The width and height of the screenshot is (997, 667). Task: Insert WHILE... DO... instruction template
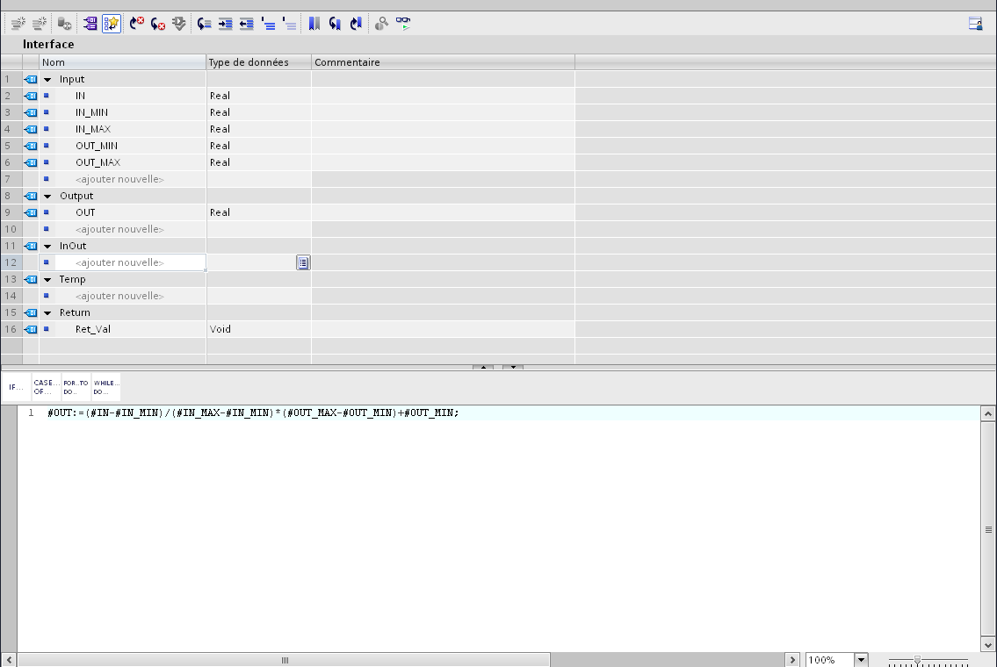[x=105, y=387]
